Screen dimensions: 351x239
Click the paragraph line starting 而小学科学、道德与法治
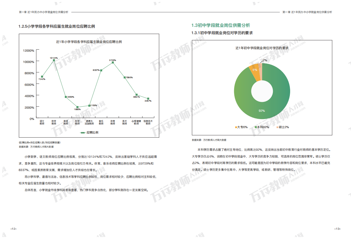point(90,177)
